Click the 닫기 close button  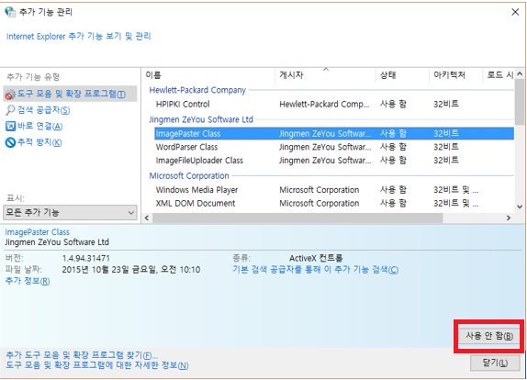click(x=495, y=363)
